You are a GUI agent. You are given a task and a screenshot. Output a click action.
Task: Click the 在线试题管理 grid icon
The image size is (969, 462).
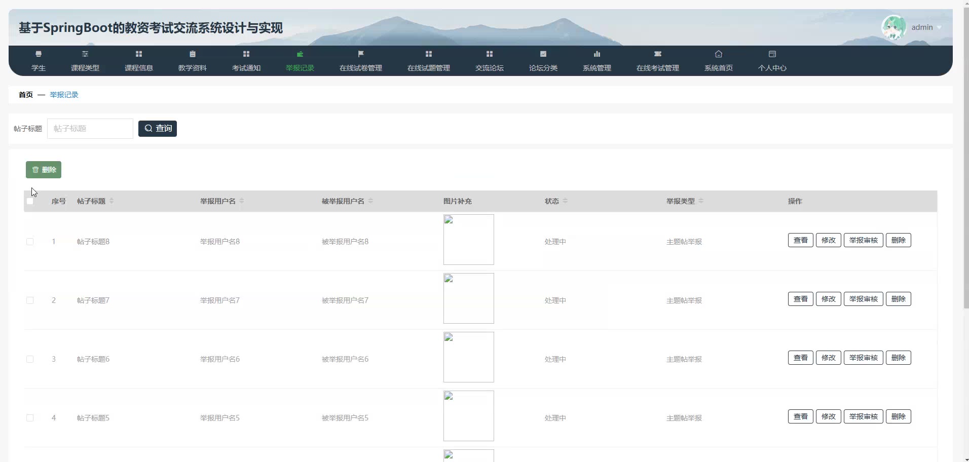(x=429, y=54)
